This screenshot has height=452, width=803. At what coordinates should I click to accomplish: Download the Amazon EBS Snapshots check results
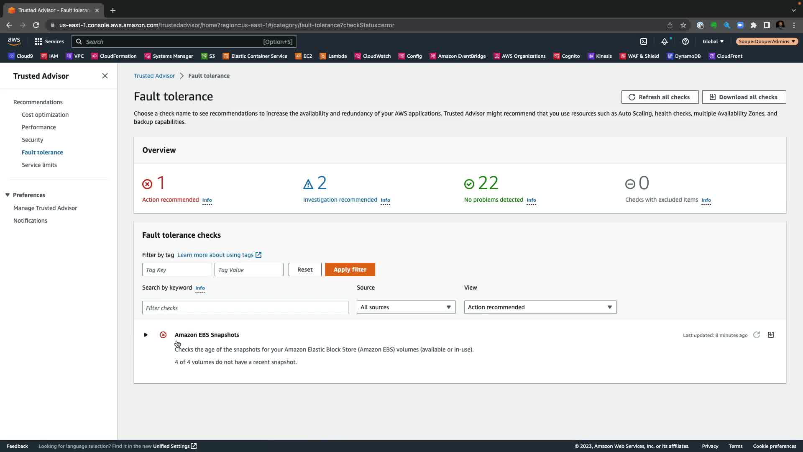click(x=771, y=335)
